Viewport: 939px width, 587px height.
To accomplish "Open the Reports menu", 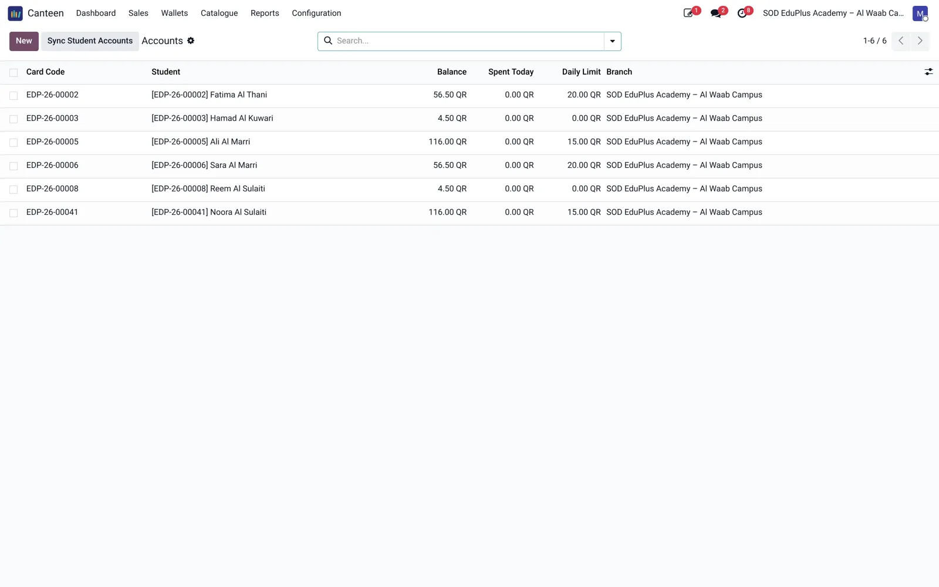I will (265, 13).
